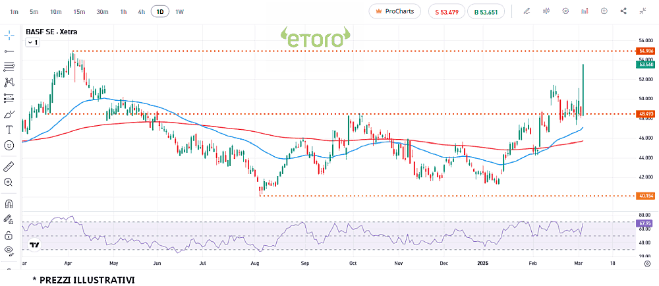Switch to the 1h timeframe
This screenshot has width=659, height=286.
point(123,12)
